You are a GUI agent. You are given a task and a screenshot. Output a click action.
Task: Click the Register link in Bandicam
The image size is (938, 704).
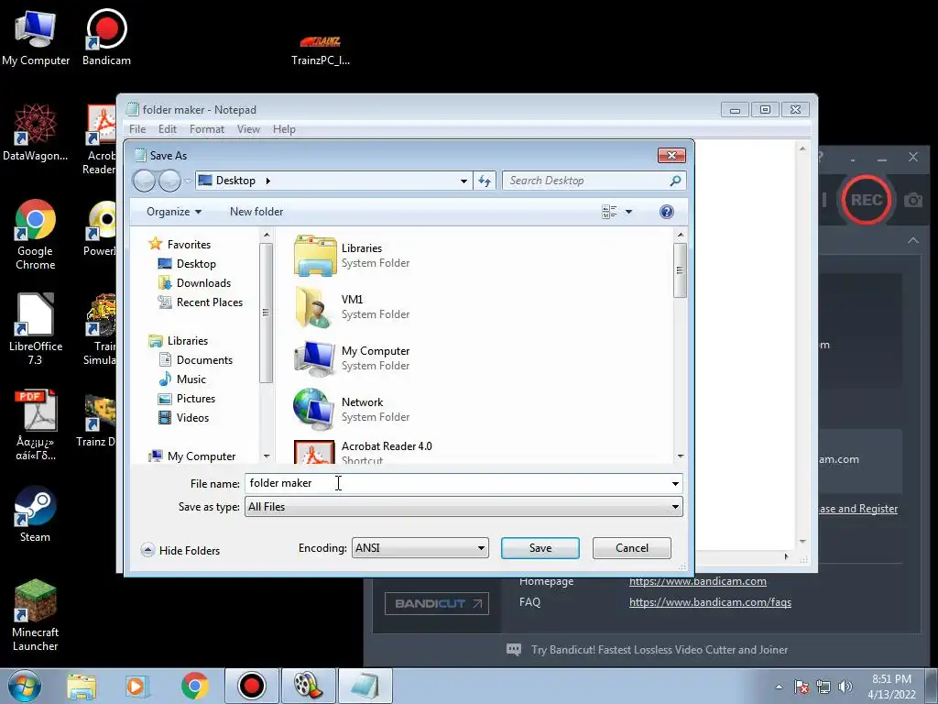(859, 508)
